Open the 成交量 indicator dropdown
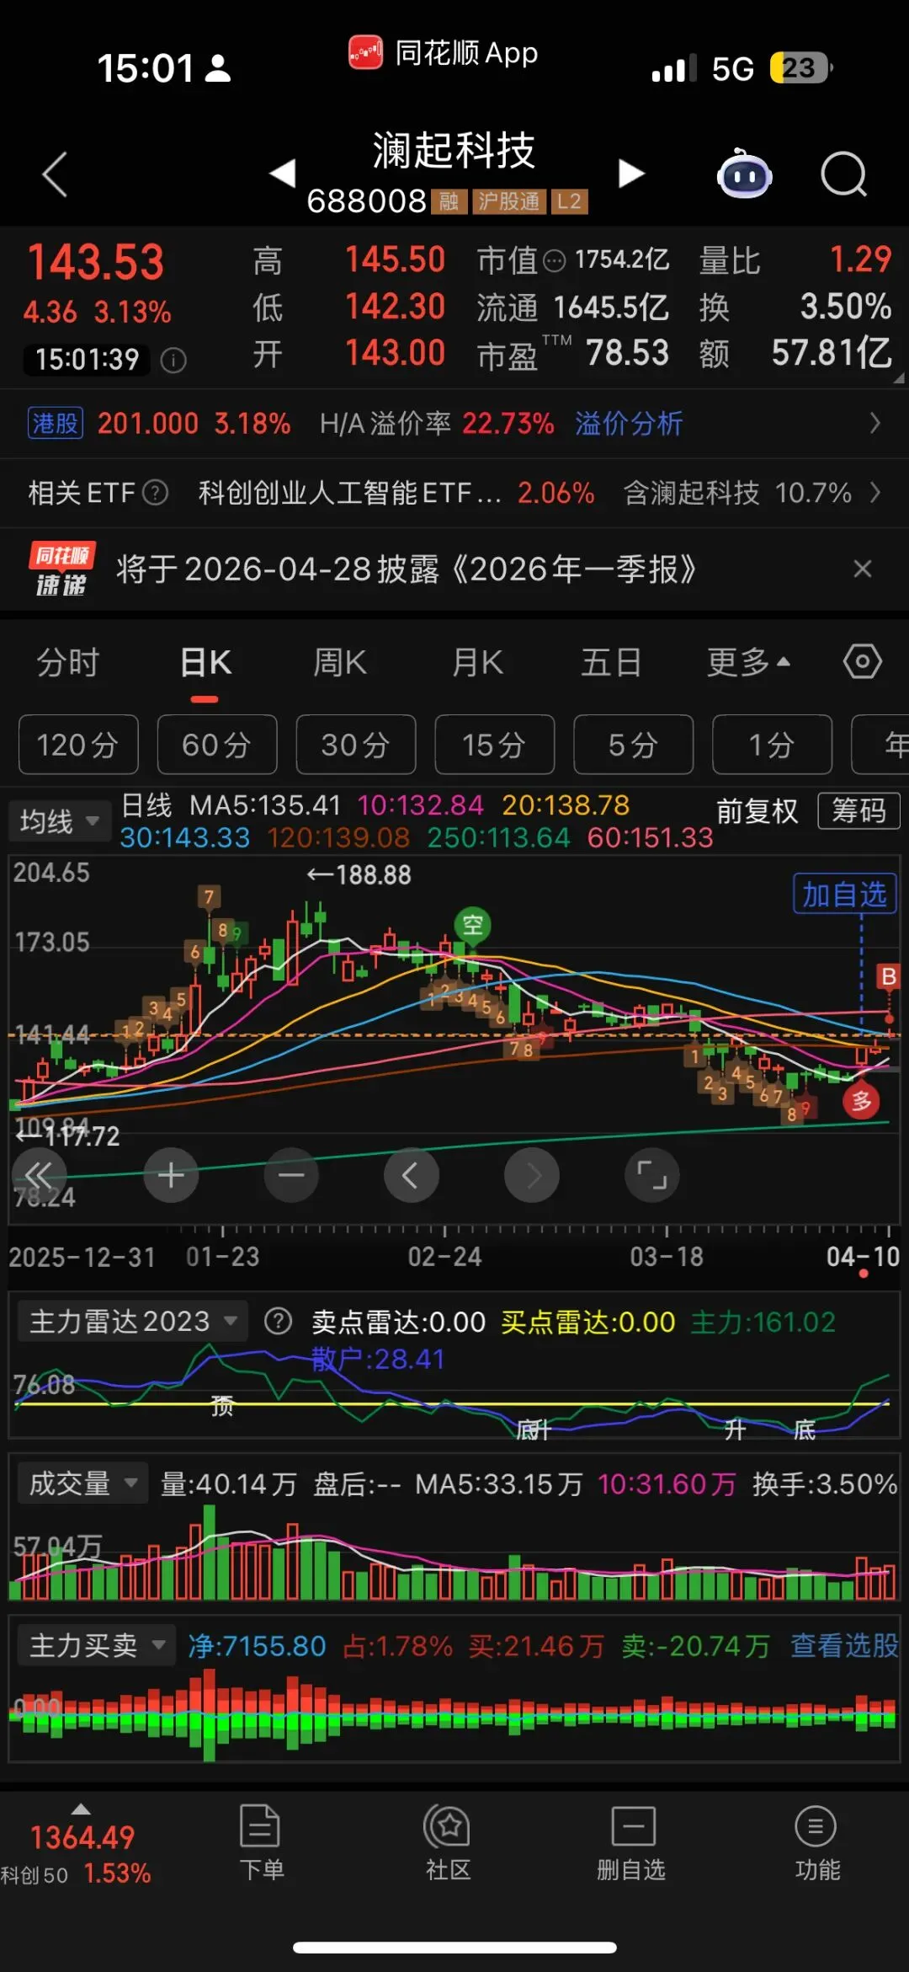Viewport: 909px width, 1972px height. click(83, 1483)
